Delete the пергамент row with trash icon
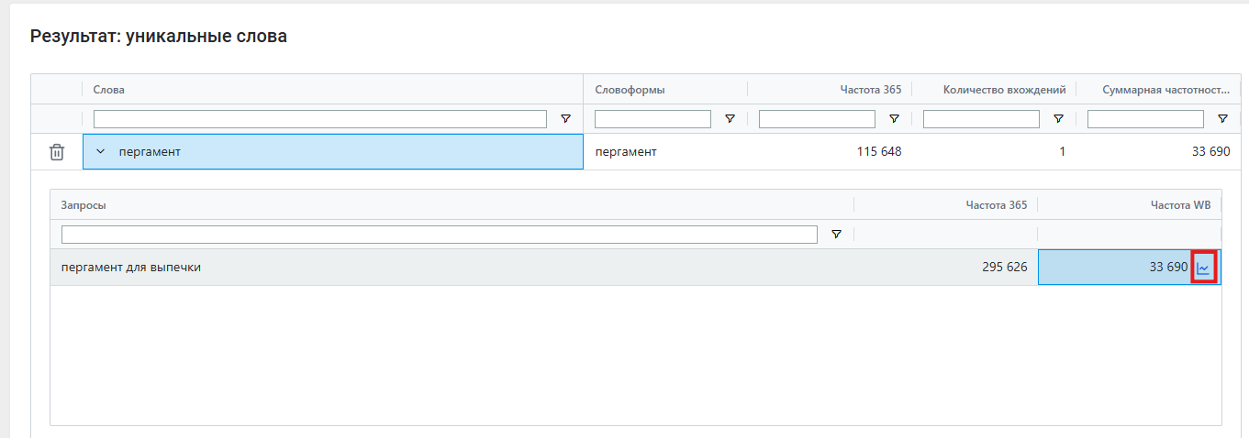This screenshot has height=438, width=1249. (57, 152)
